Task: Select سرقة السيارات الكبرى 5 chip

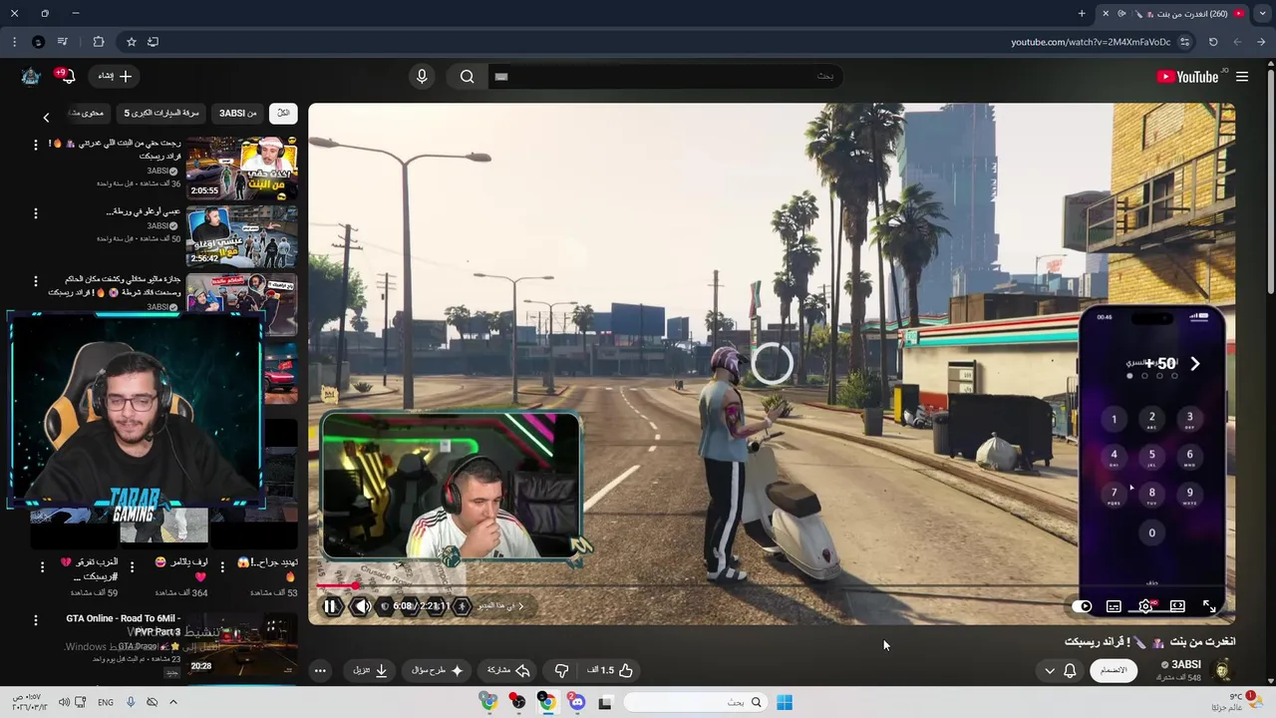Action: pos(161,113)
